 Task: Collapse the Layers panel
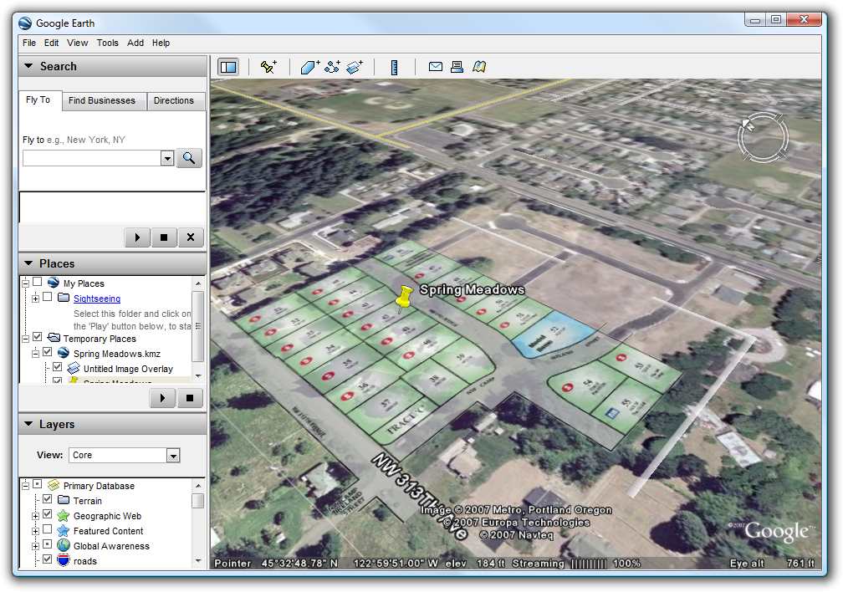point(28,424)
